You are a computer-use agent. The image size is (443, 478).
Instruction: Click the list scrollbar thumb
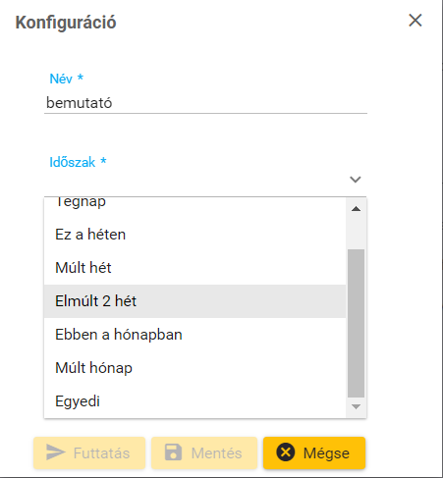356,323
